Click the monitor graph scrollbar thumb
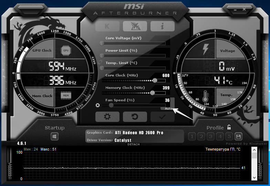 coord(254,156)
